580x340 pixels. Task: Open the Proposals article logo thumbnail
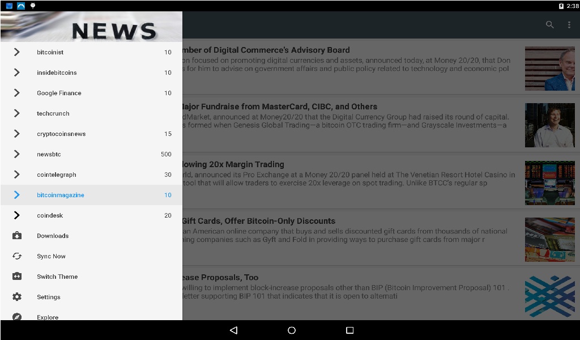pyautogui.click(x=549, y=296)
